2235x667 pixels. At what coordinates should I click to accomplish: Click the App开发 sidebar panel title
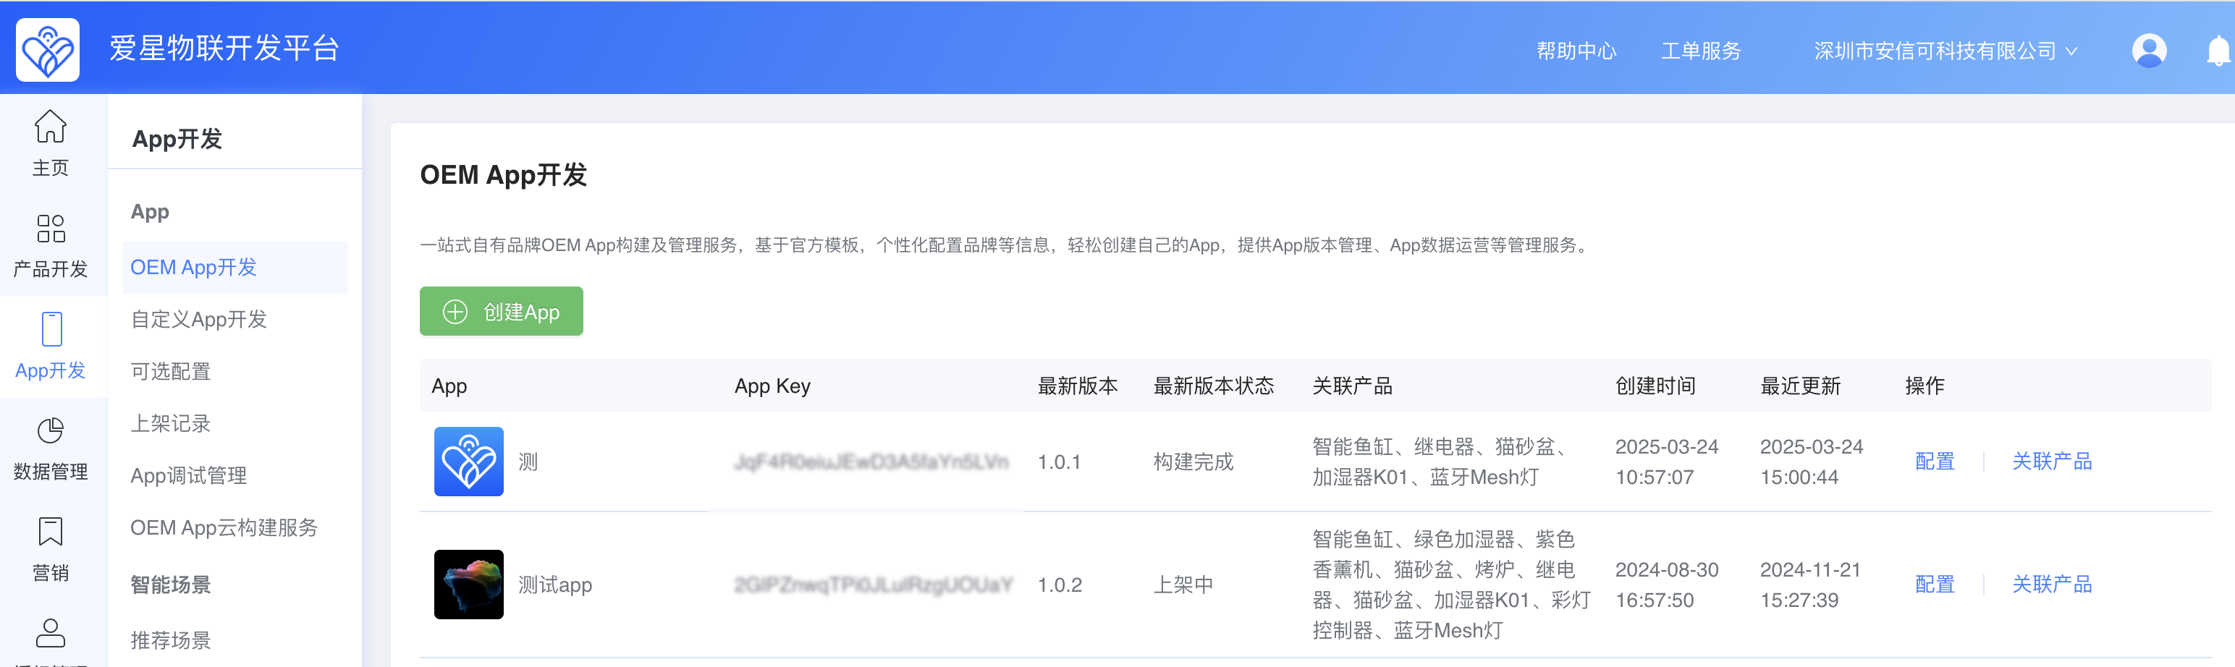[177, 139]
